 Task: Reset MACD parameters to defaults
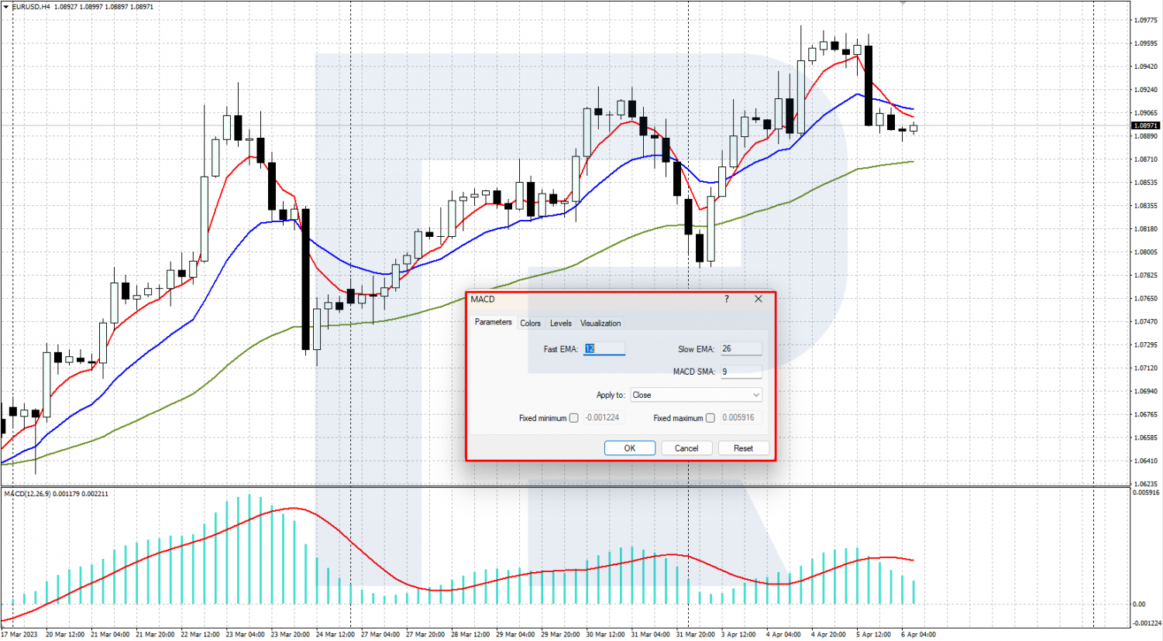pos(743,448)
